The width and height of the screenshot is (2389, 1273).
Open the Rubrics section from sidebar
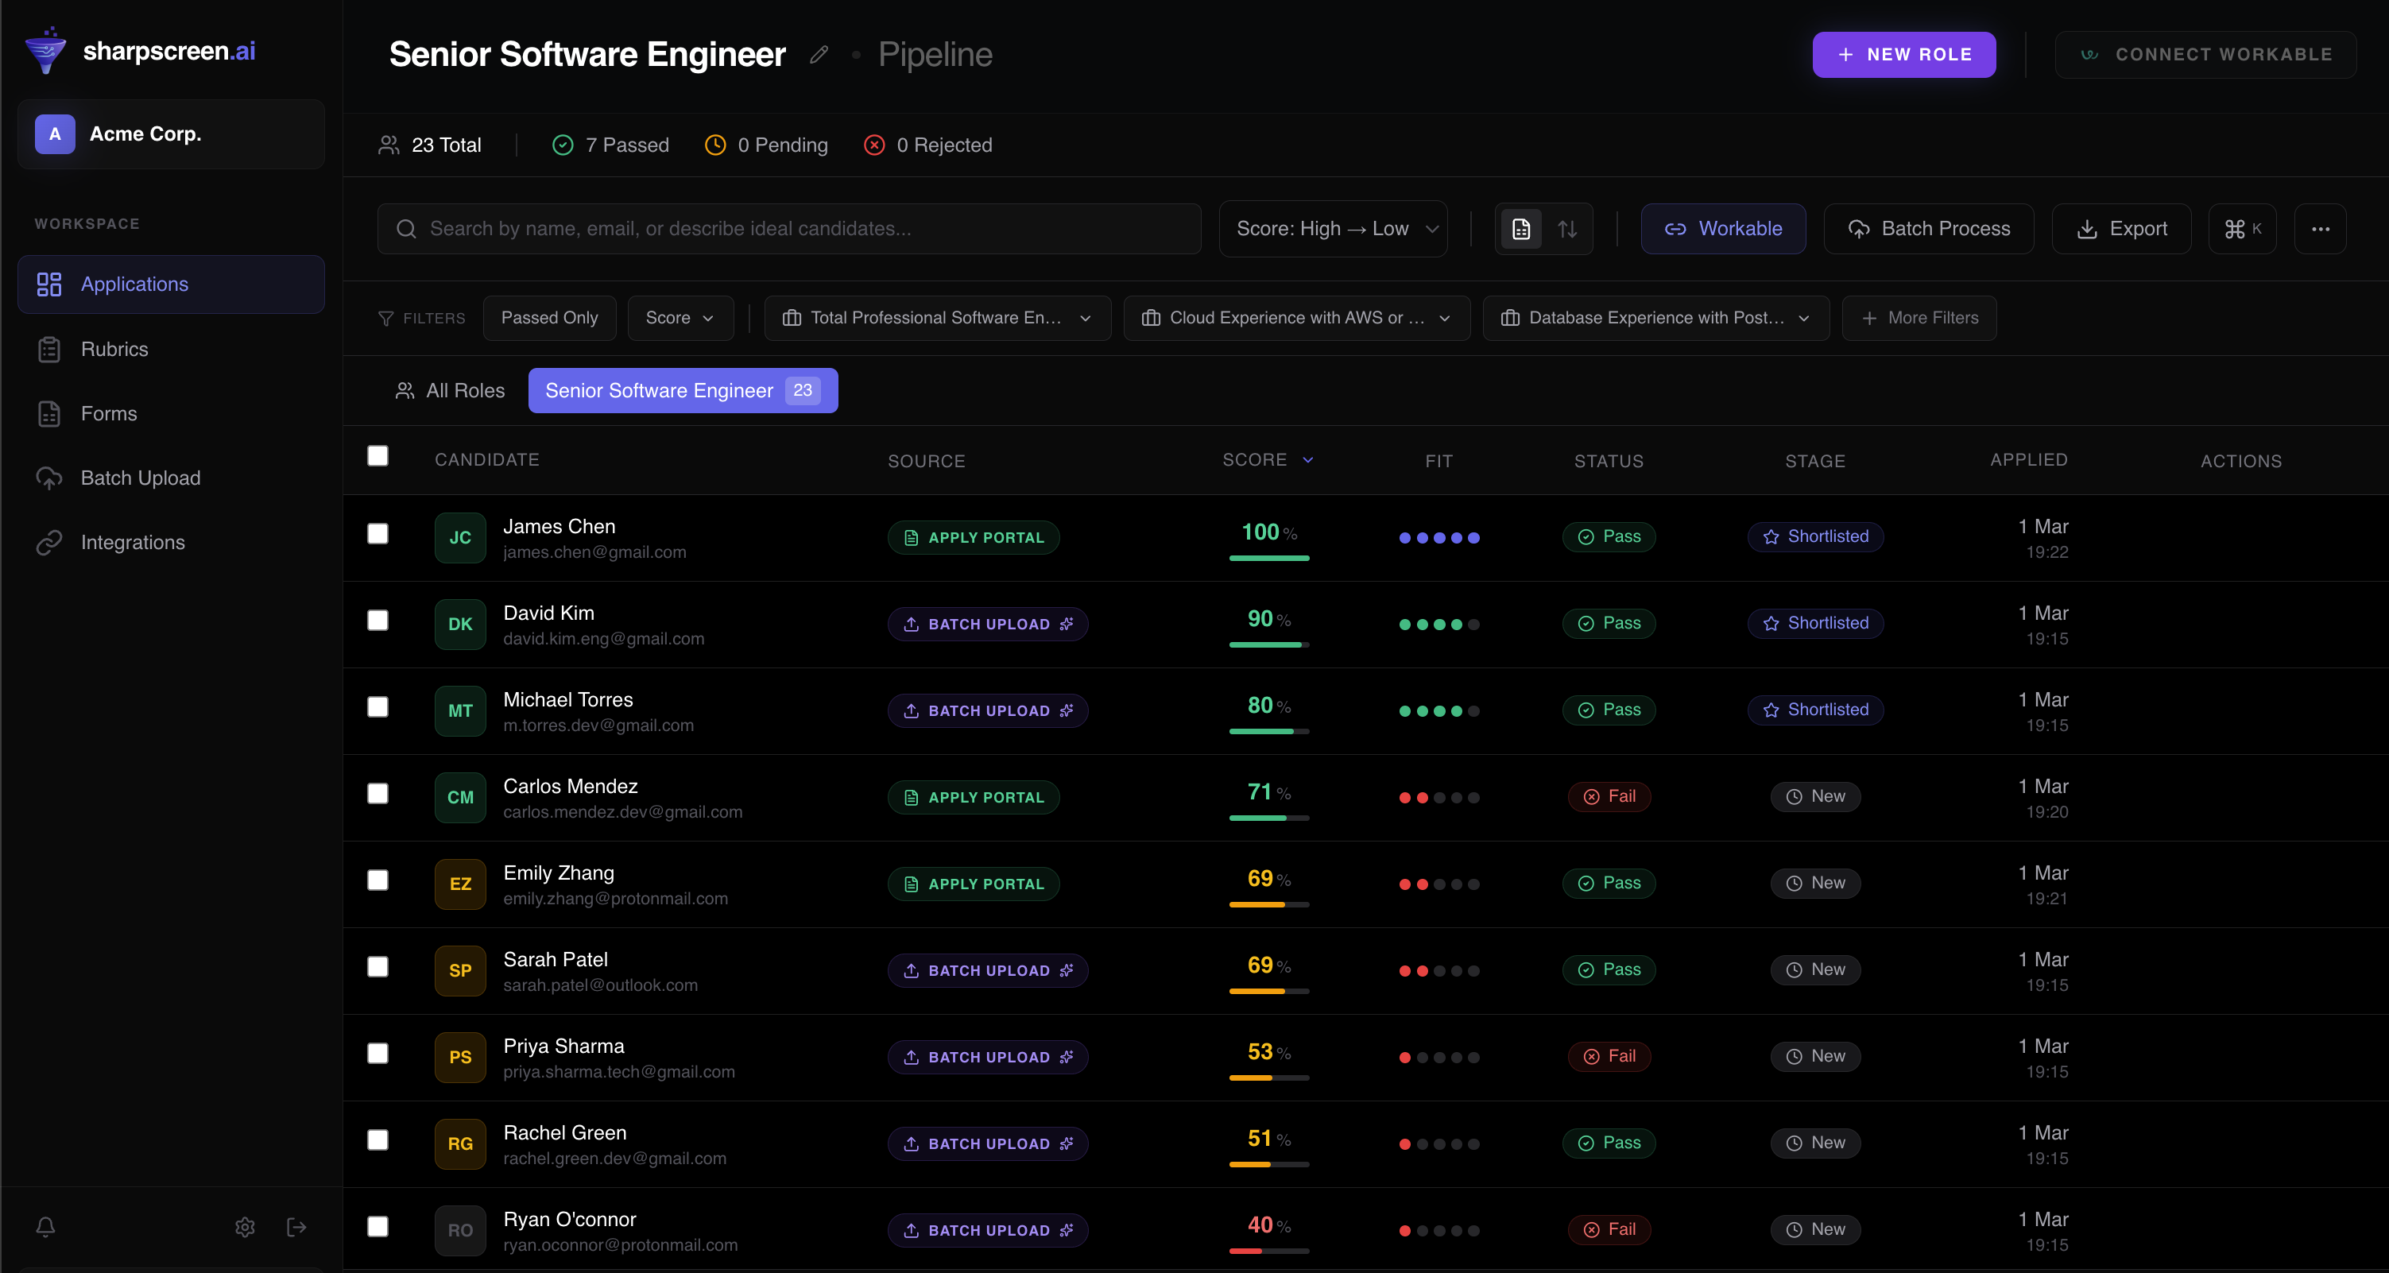pos(114,349)
